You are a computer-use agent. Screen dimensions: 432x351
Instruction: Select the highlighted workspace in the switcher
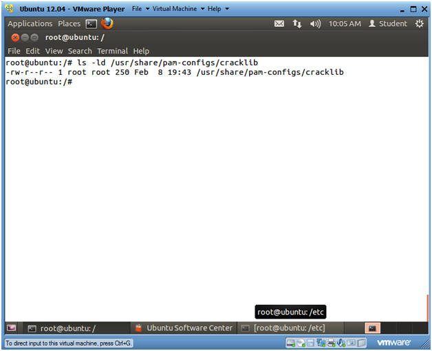coord(372,328)
